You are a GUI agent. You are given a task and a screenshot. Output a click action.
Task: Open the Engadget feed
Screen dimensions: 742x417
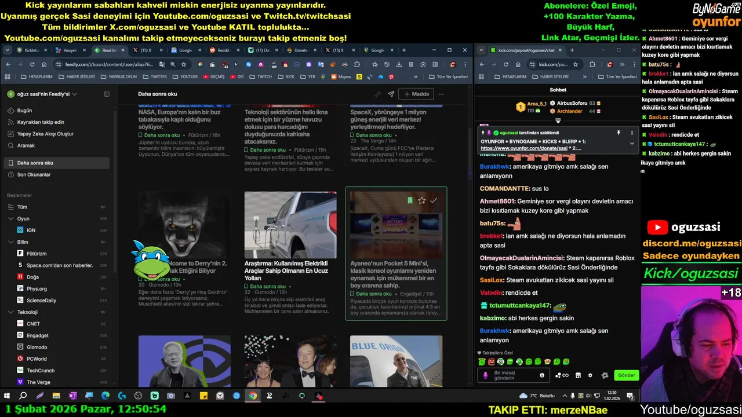pyautogui.click(x=57, y=335)
